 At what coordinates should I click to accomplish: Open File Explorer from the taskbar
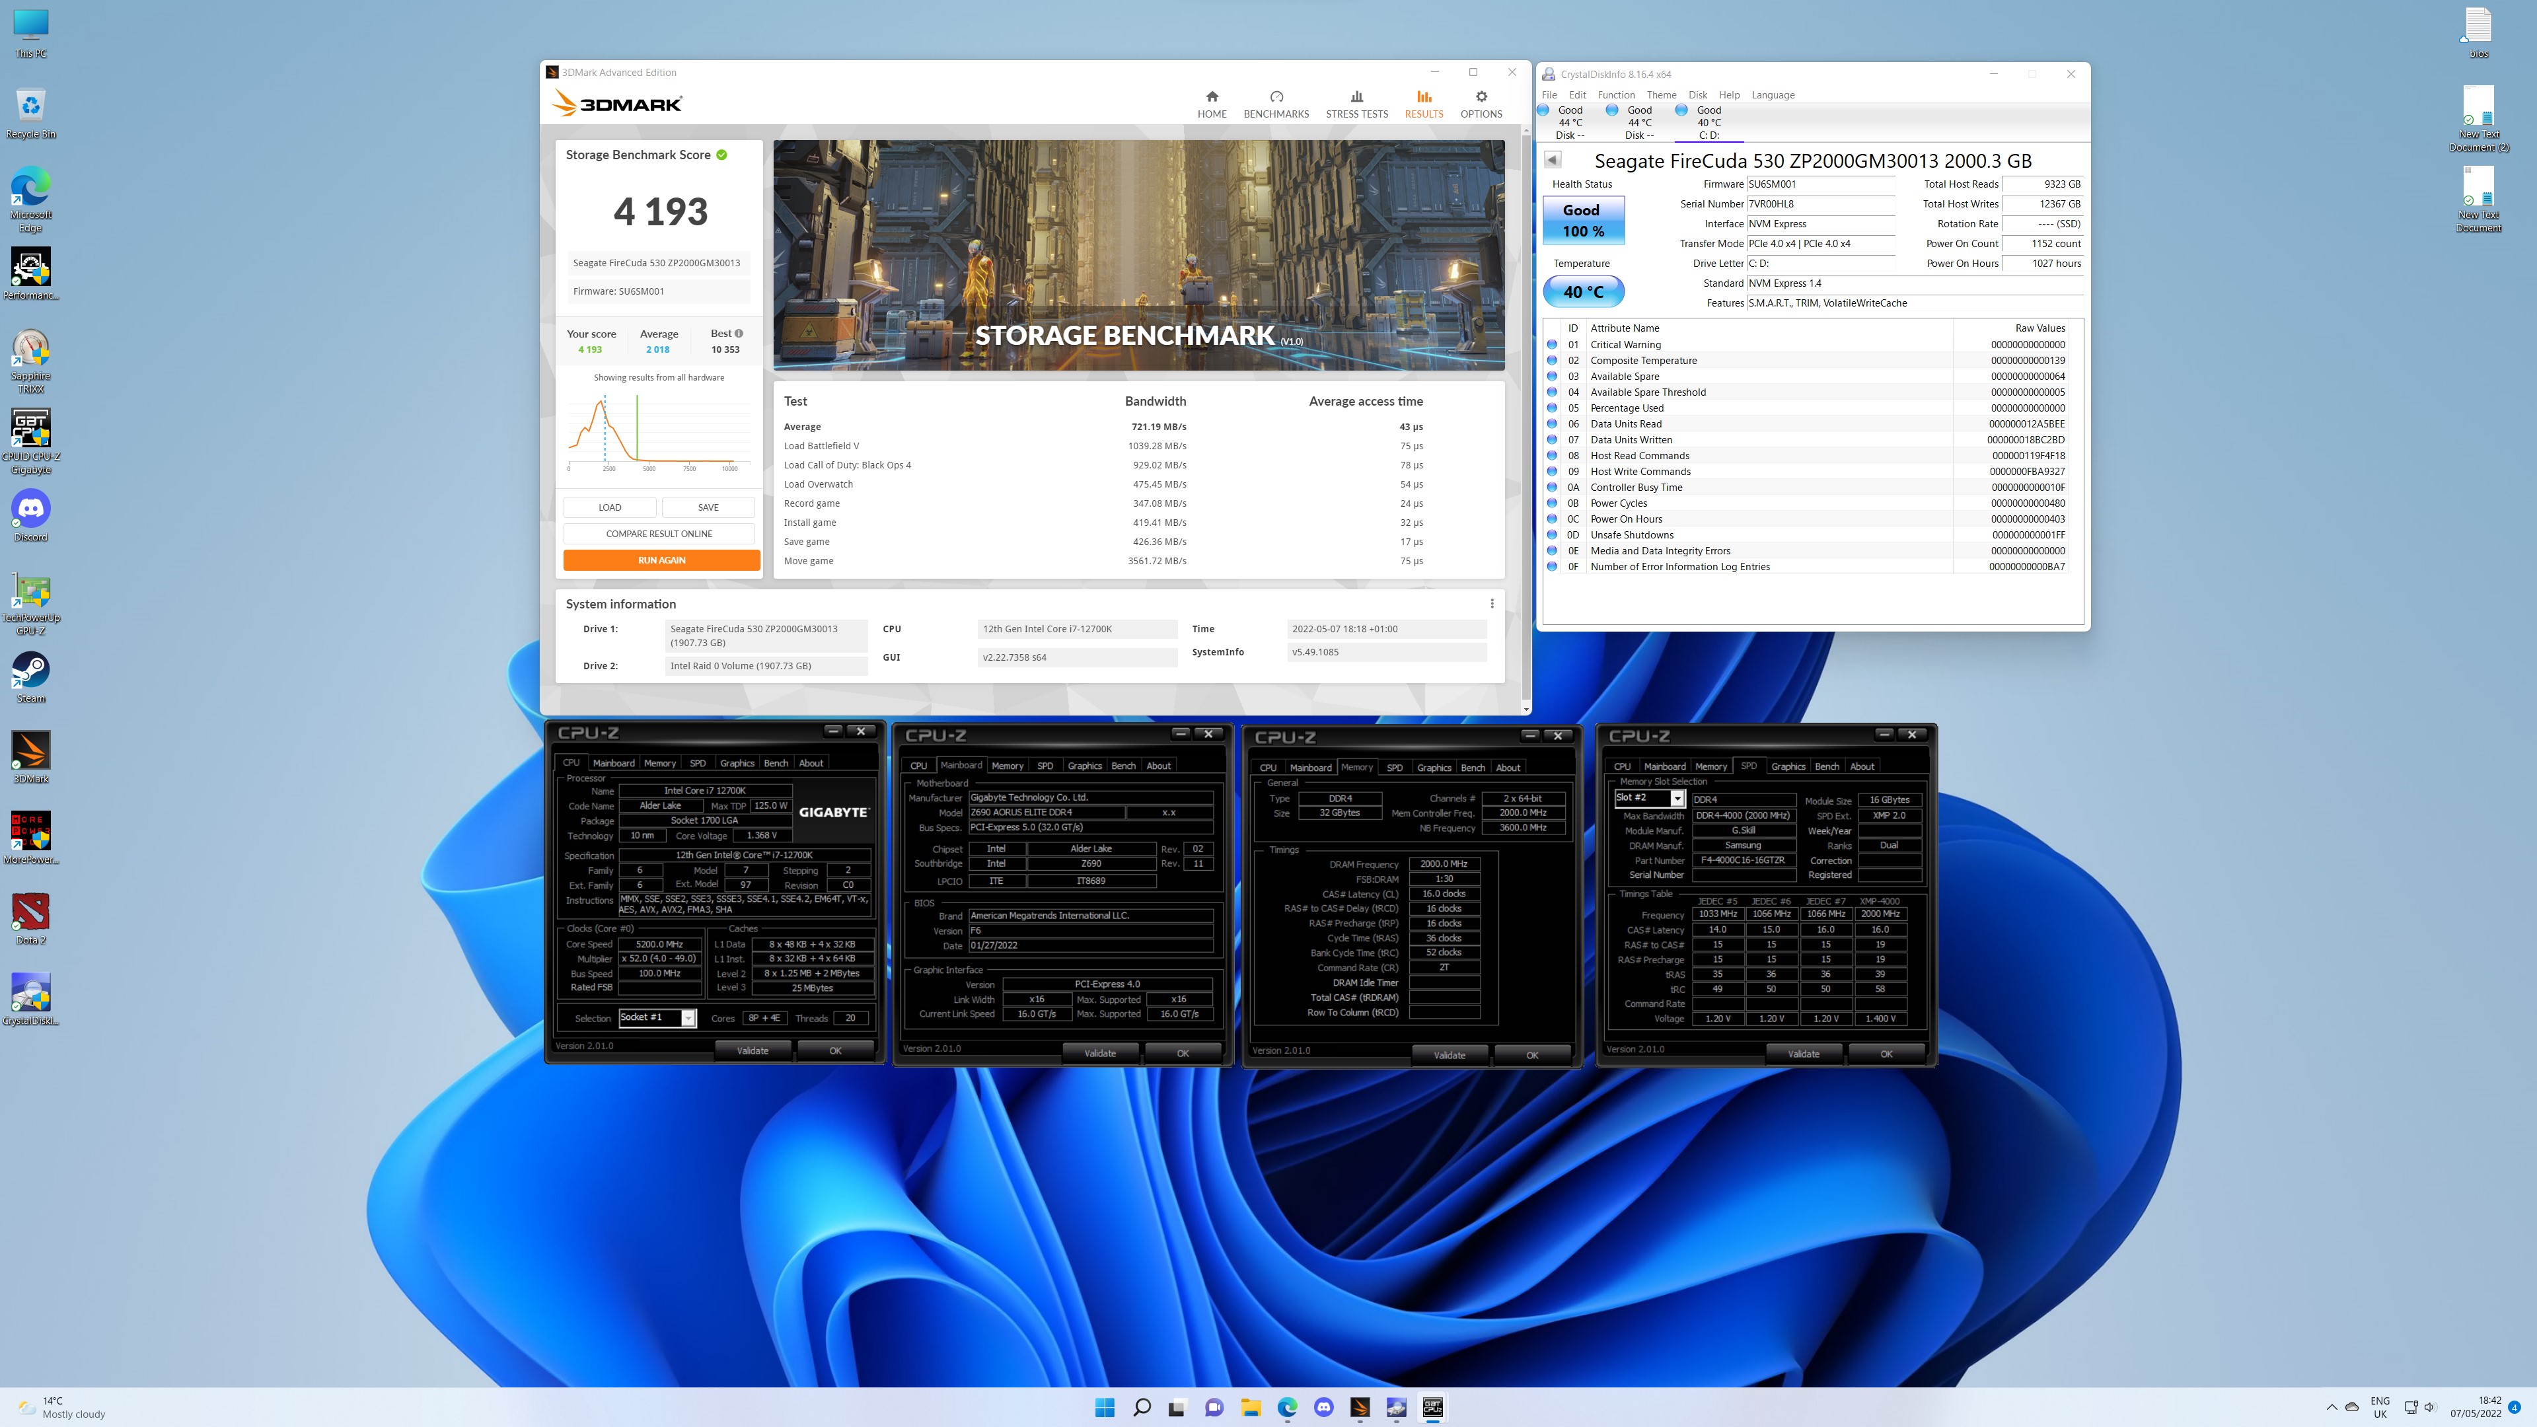[1251, 1407]
